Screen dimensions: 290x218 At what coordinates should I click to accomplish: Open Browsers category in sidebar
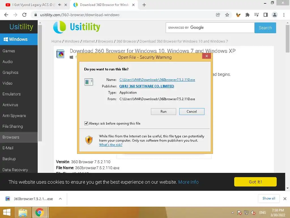[19, 137]
